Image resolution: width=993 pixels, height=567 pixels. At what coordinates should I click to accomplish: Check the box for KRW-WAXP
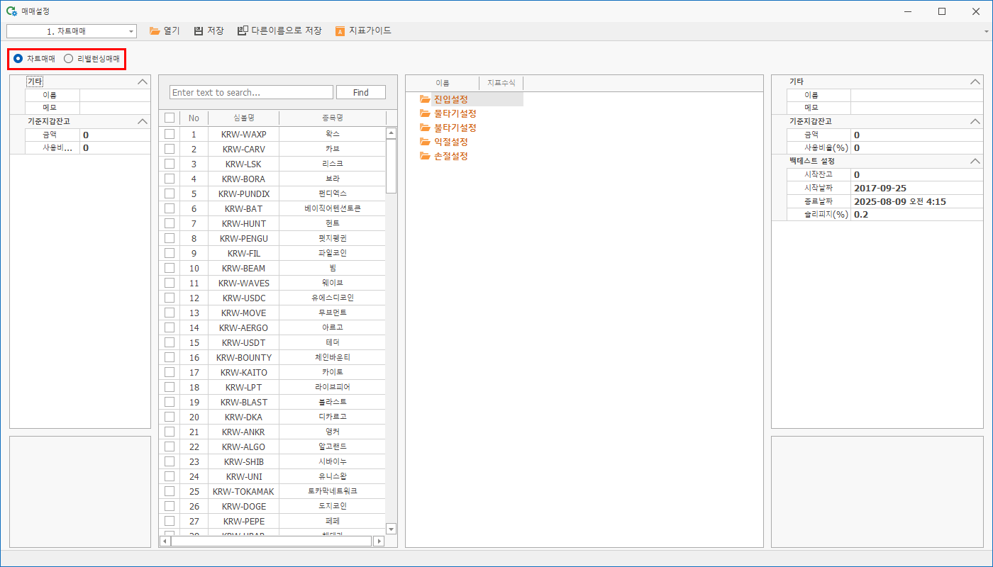point(170,134)
